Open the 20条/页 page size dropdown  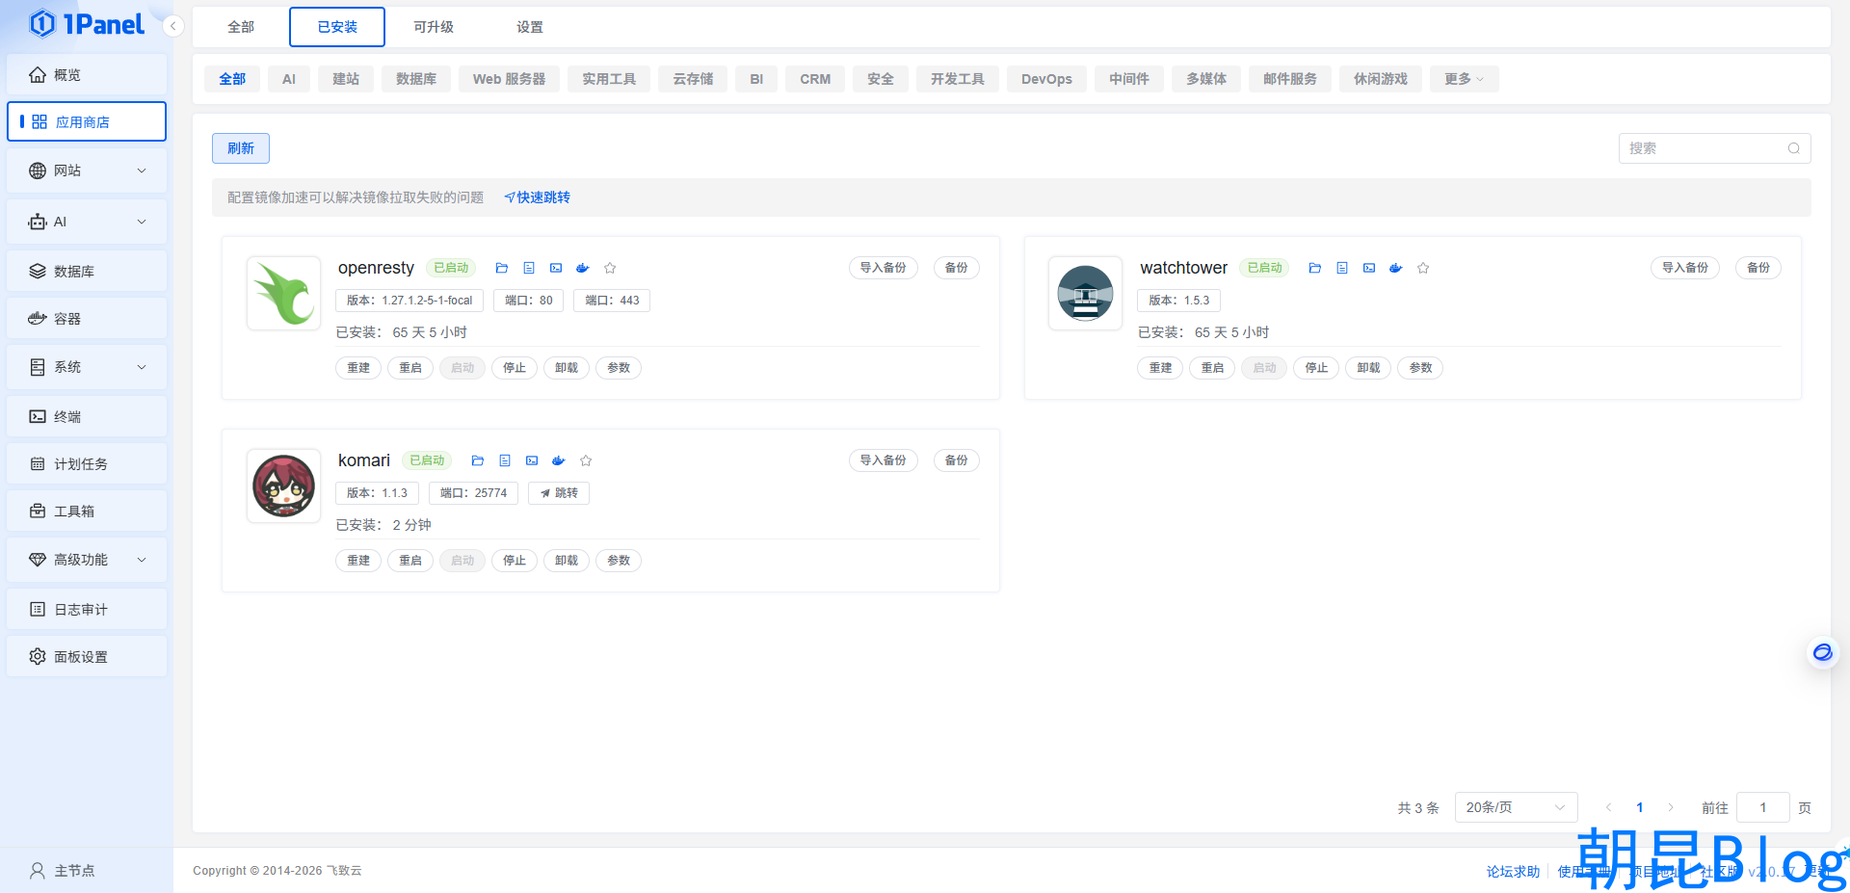1516,807
